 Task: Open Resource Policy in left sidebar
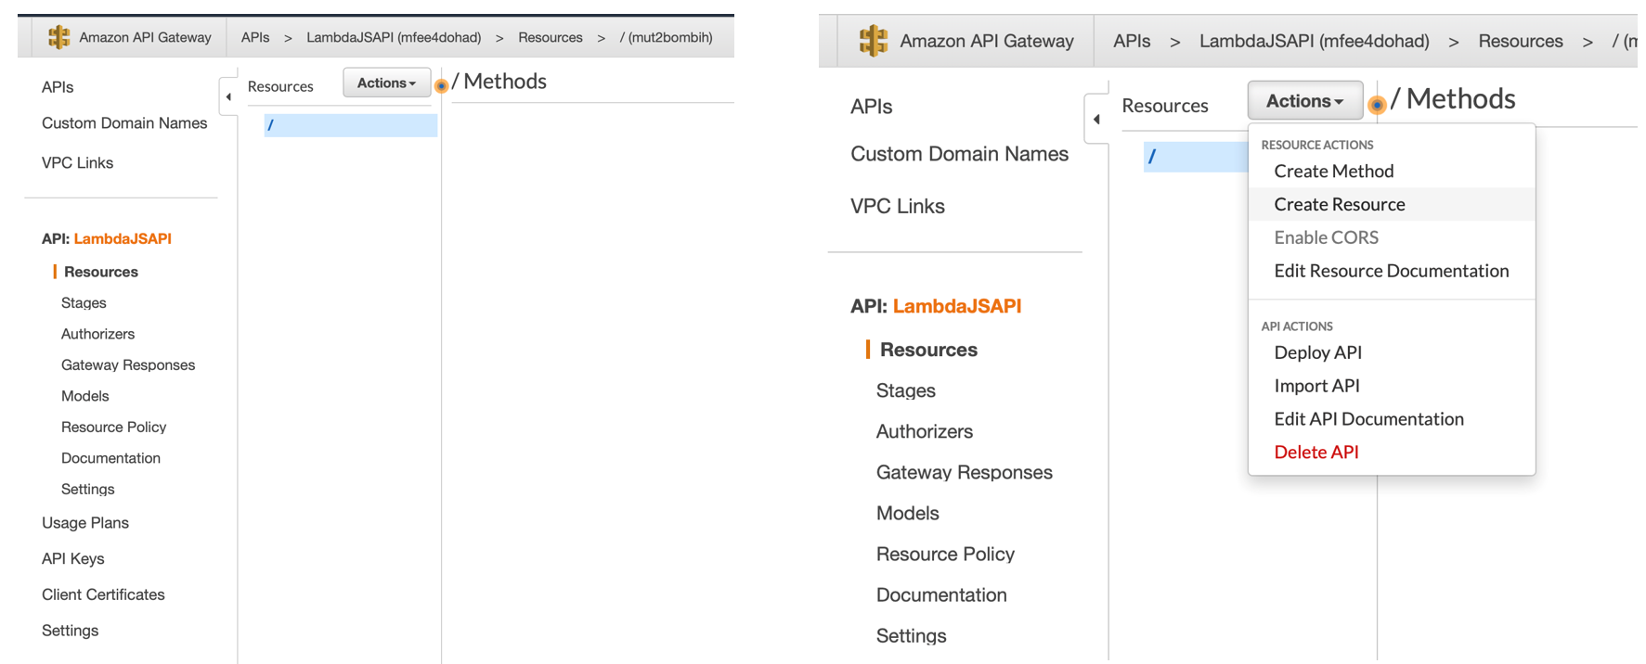coord(113,428)
